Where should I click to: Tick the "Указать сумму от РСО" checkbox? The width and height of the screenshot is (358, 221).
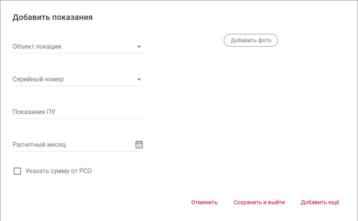pos(17,171)
